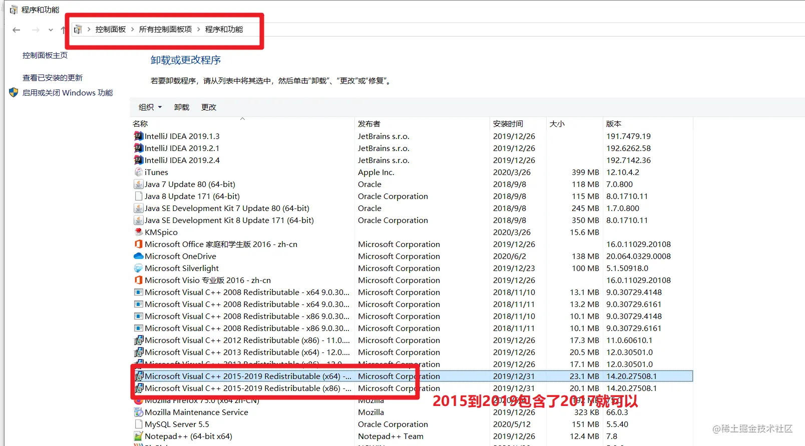The height and width of the screenshot is (446, 805).
Task: Click version 20.064.0329.0008 cell
Action: click(x=638, y=256)
